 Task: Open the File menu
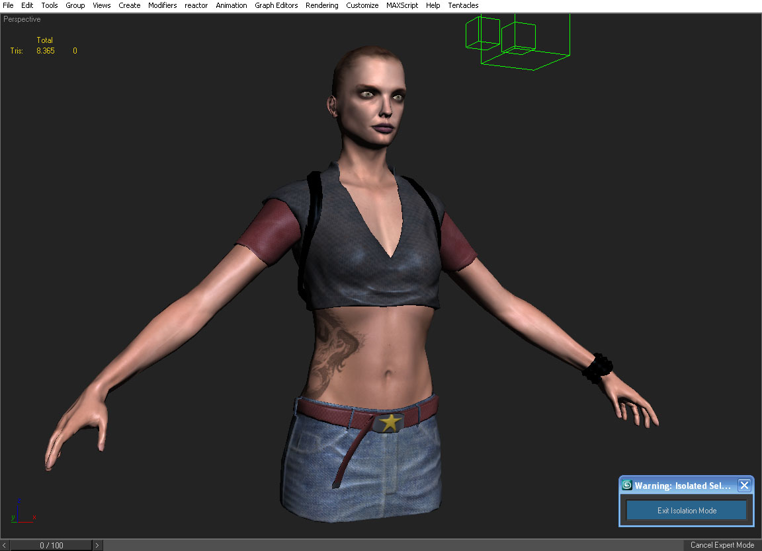point(8,5)
